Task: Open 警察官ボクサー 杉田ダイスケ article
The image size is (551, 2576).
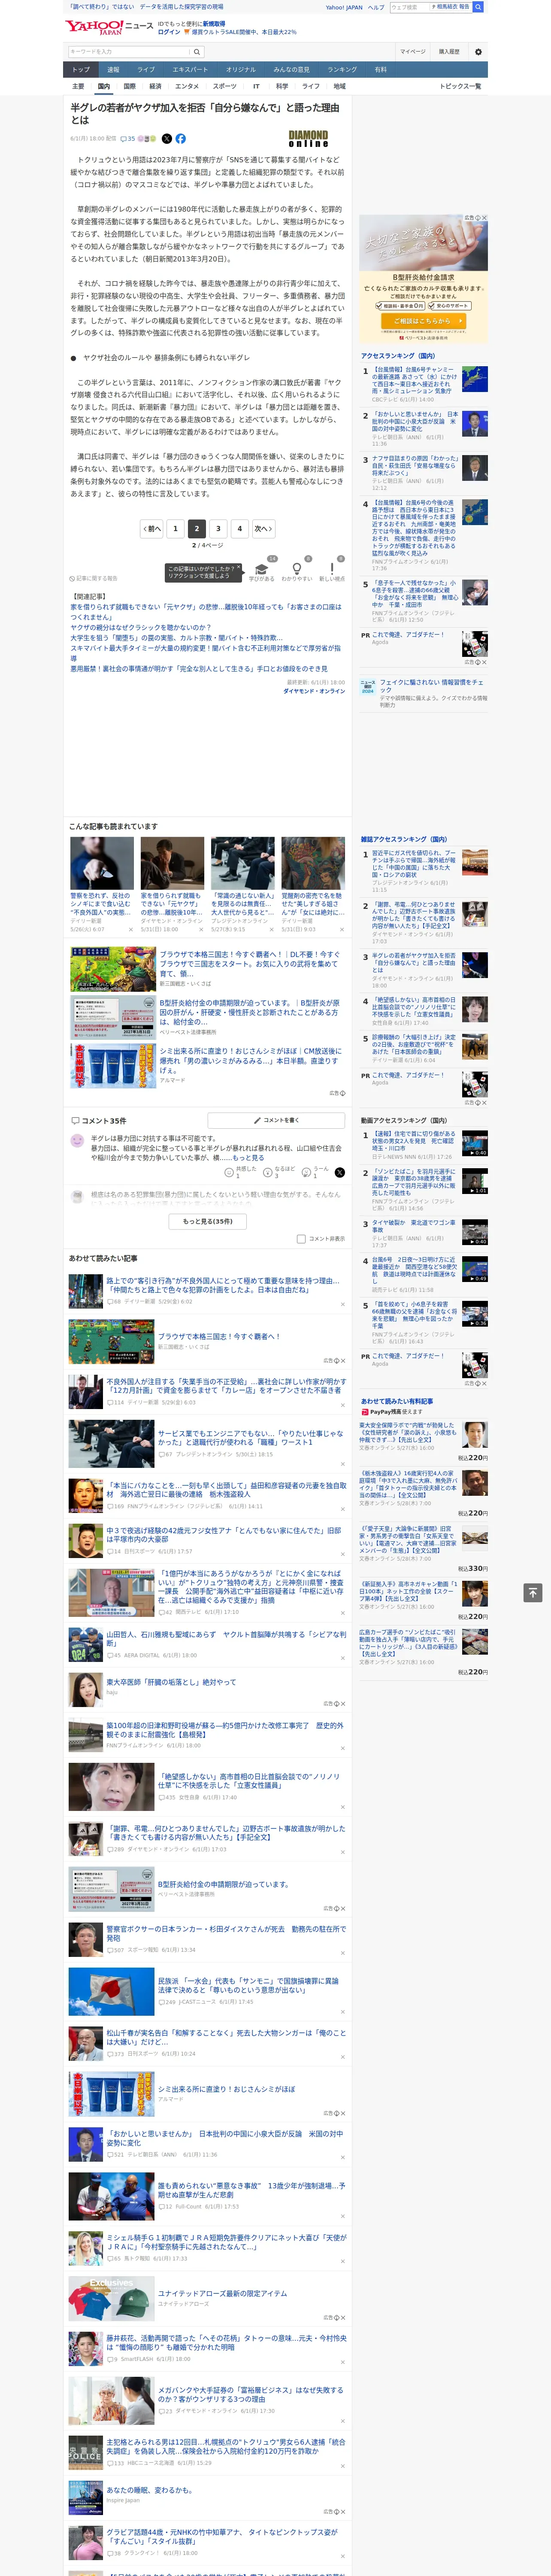Action: tap(226, 1932)
